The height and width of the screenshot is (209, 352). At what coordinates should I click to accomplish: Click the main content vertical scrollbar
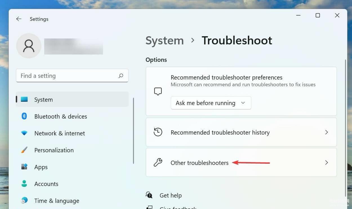tap(346, 128)
